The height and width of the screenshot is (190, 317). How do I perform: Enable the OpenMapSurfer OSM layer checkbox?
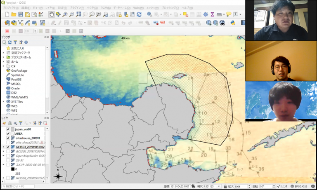(8, 156)
